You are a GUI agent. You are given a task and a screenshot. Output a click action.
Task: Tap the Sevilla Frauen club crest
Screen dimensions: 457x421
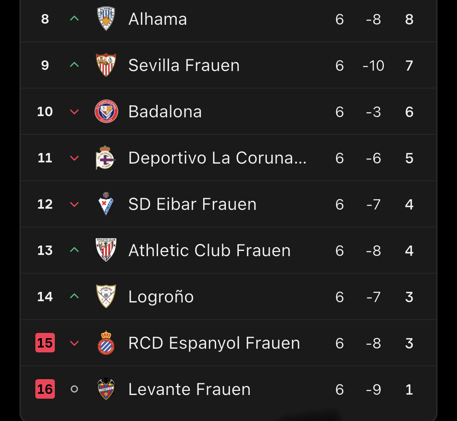pos(106,65)
